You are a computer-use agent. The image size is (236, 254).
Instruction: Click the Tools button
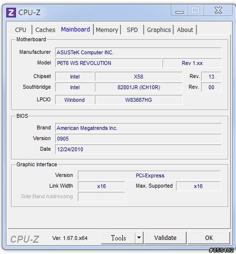(118, 238)
